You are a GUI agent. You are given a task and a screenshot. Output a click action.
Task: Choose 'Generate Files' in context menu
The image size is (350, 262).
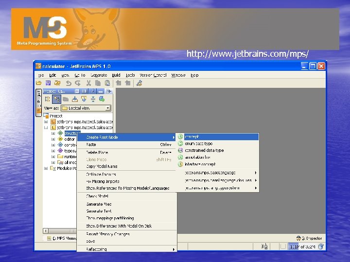(x=126, y=204)
